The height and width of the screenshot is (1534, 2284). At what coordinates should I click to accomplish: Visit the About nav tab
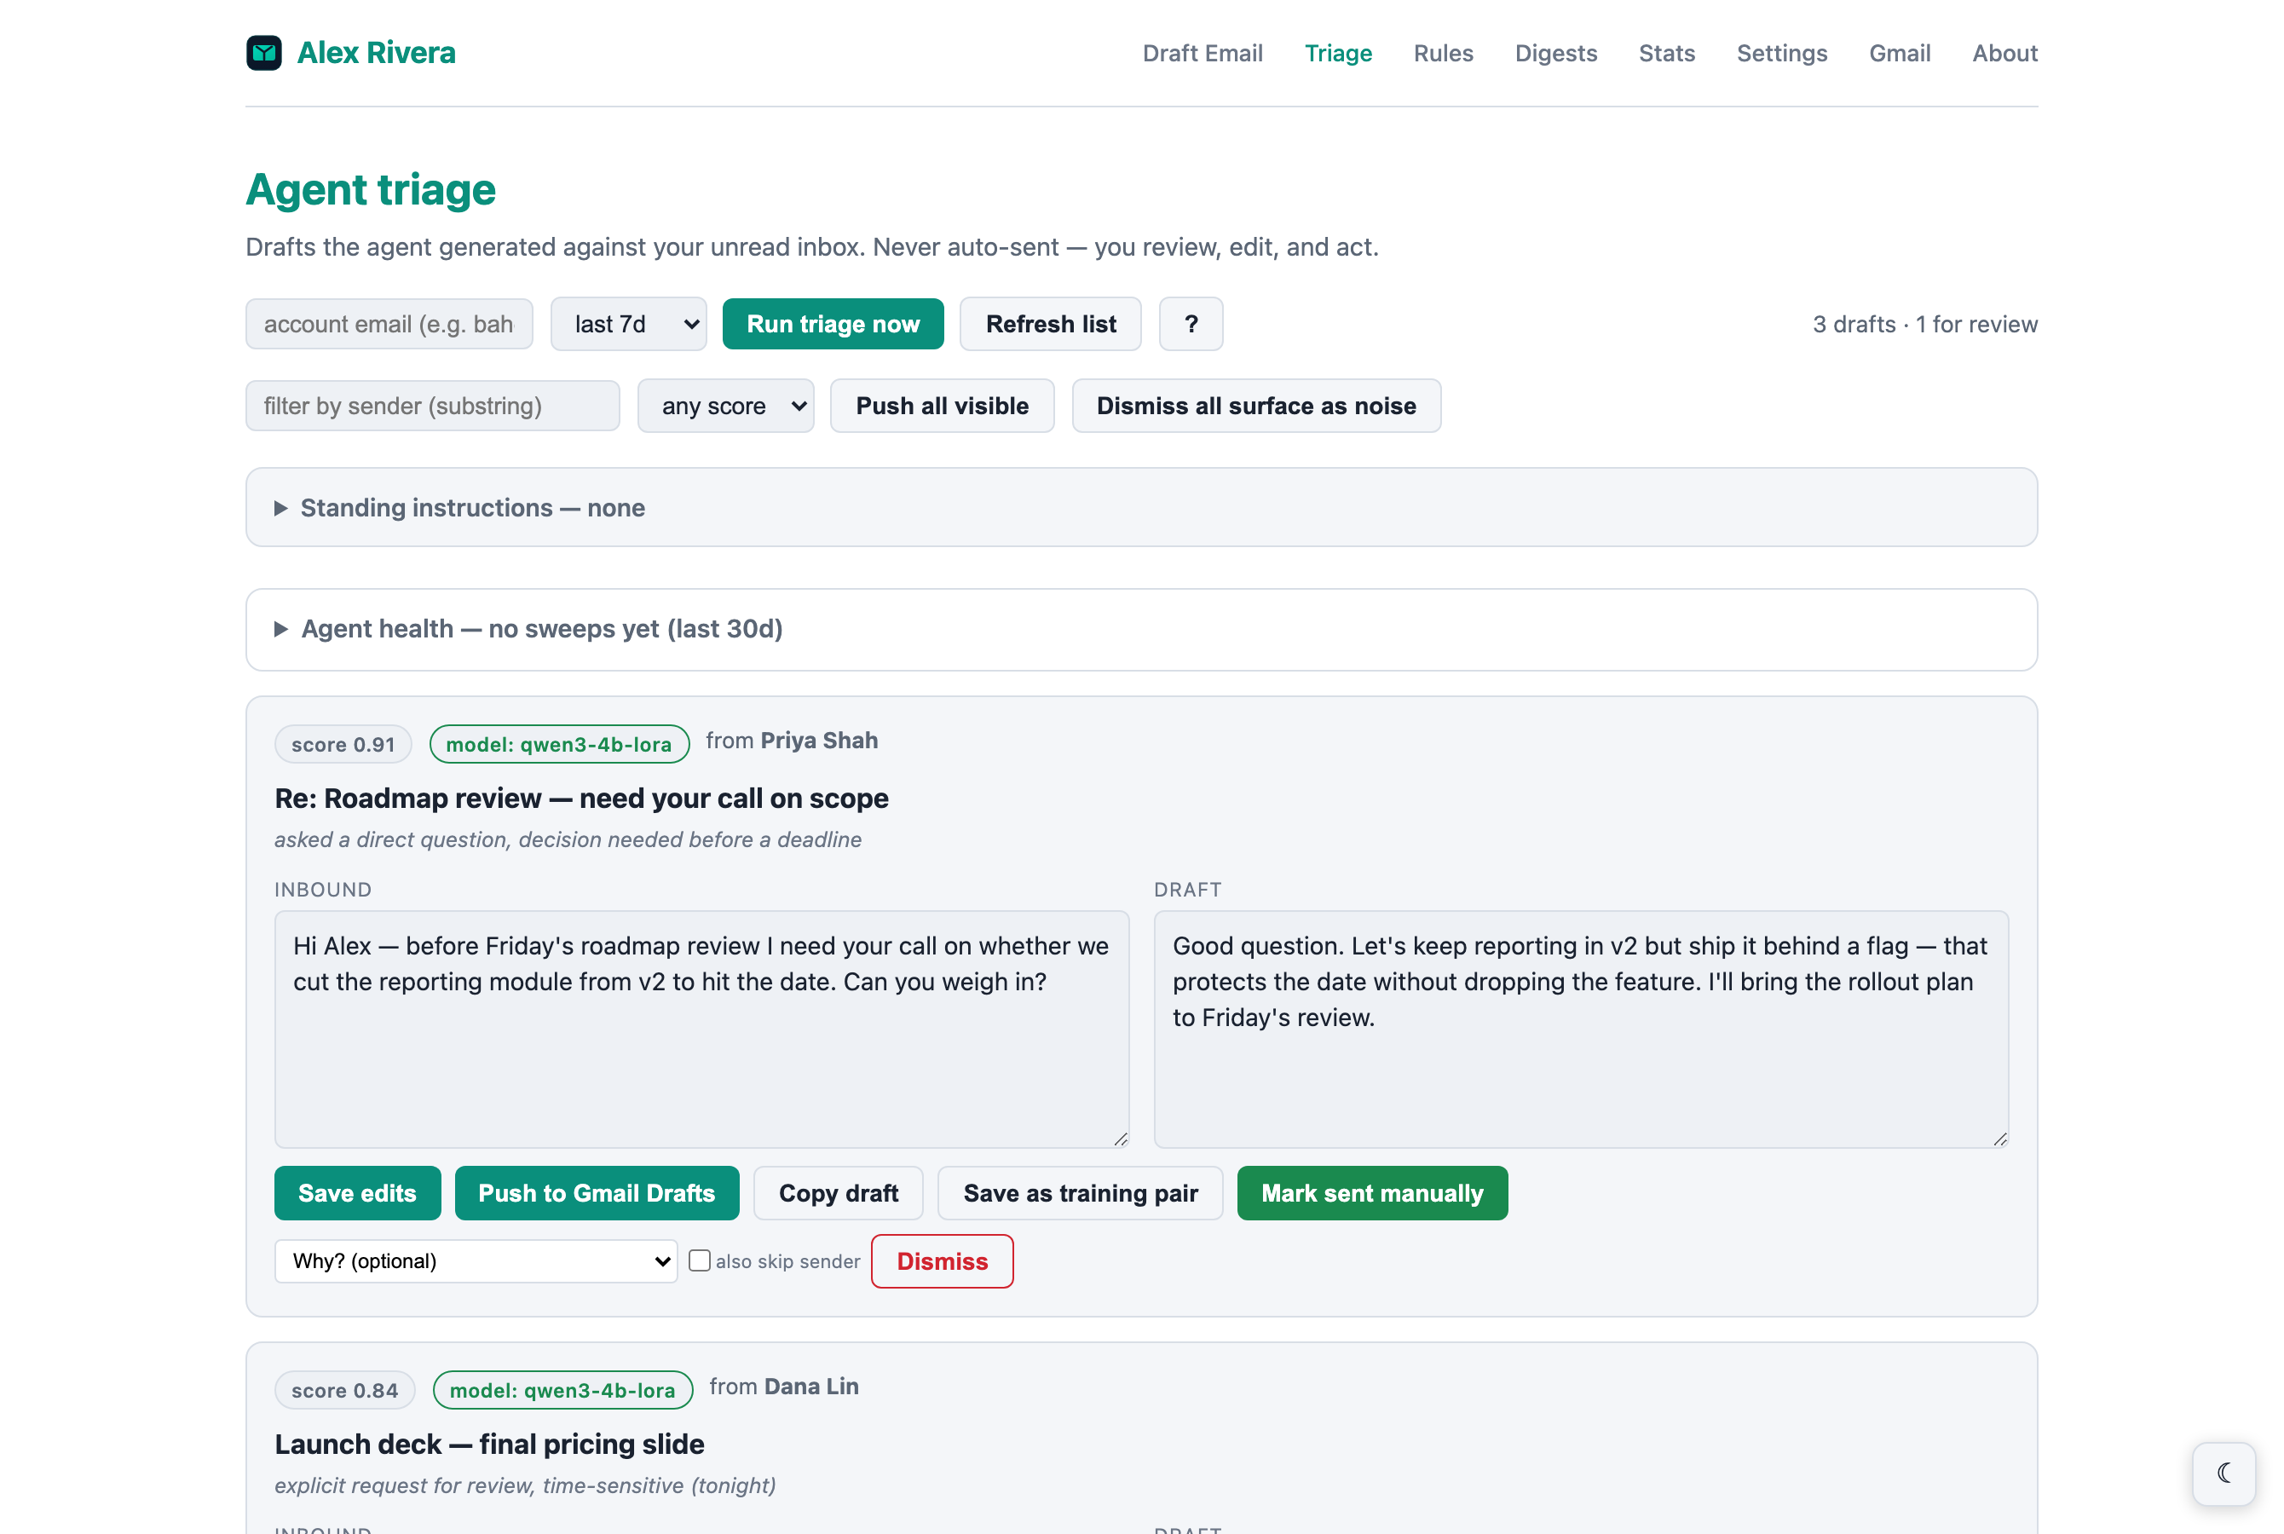pos(2004,53)
